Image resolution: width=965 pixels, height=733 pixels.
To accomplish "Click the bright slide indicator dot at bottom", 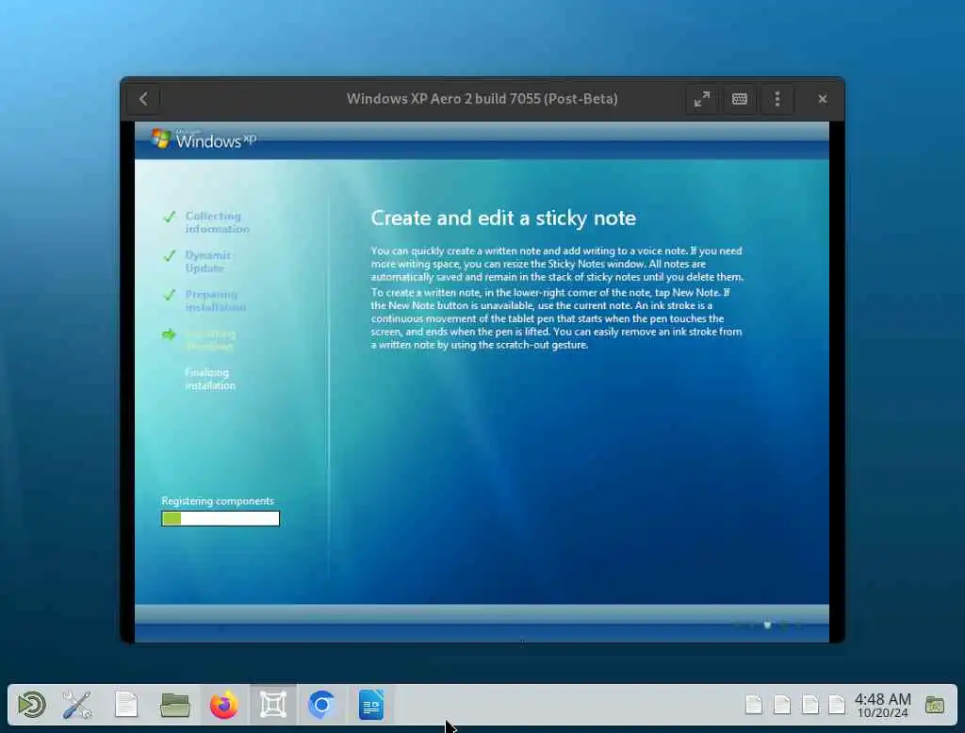I will [x=767, y=626].
